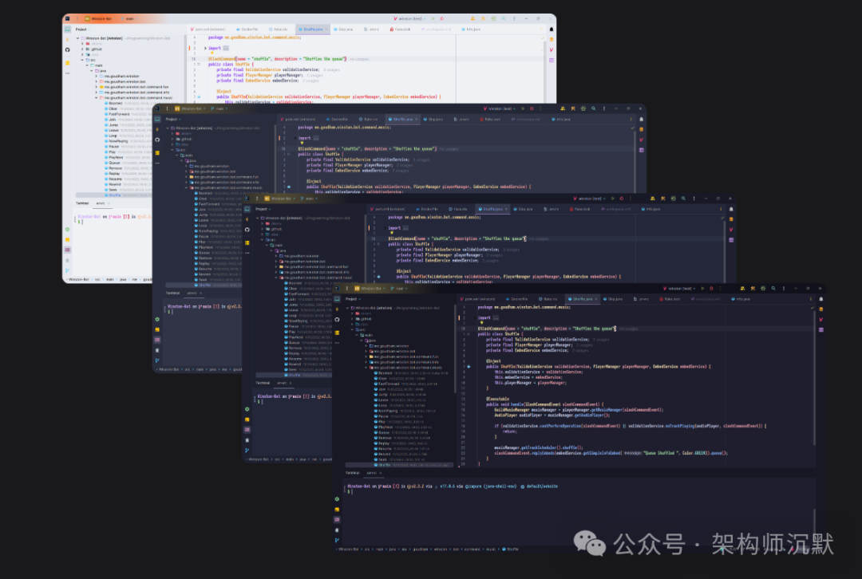This screenshot has height=579, width=862.
Task: Open the NowPlaying file in the light window's project tree
Action: click(117, 140)
